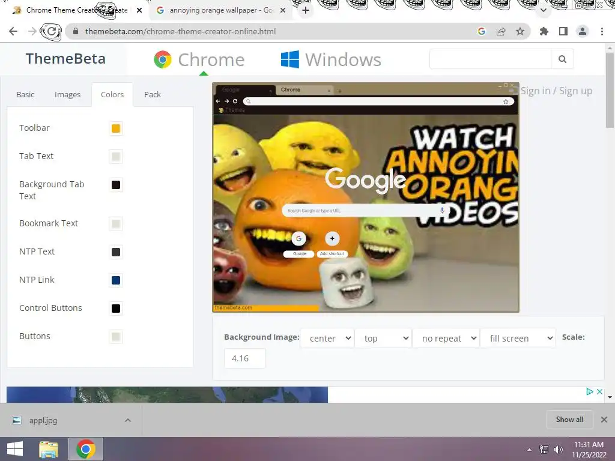Click the Windows logo in site header
Viewport: 615px width, 461px height.
(x=290, y=59)
